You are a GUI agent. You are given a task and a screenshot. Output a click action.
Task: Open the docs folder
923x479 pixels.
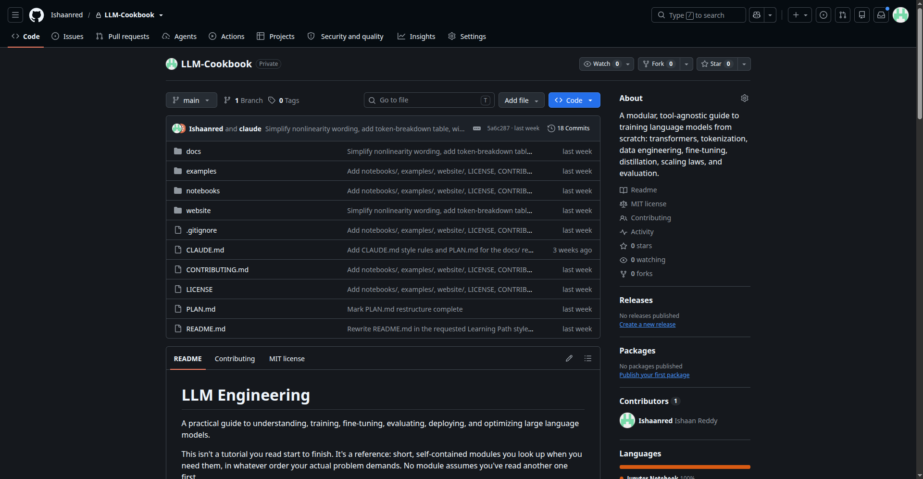click(194, 151)
